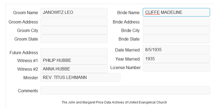Click the Bride Address input box
Screen dimensions: 214x108
click(176, 22)
